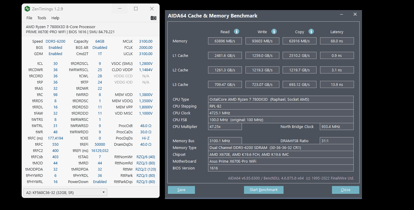Click the L3 Cache Read value 709.47 GB/s
414x210 pixels.
tap(225, 84)
